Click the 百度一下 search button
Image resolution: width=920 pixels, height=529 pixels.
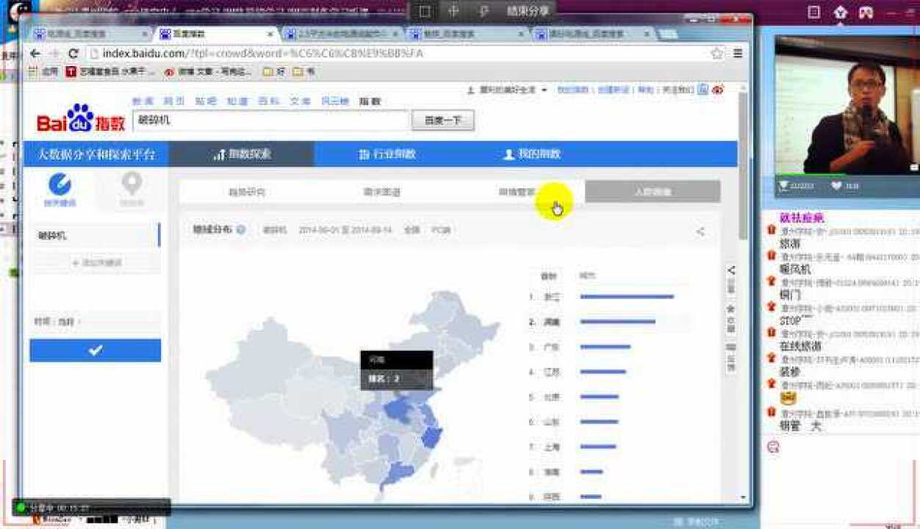click(x=442, y=120)
